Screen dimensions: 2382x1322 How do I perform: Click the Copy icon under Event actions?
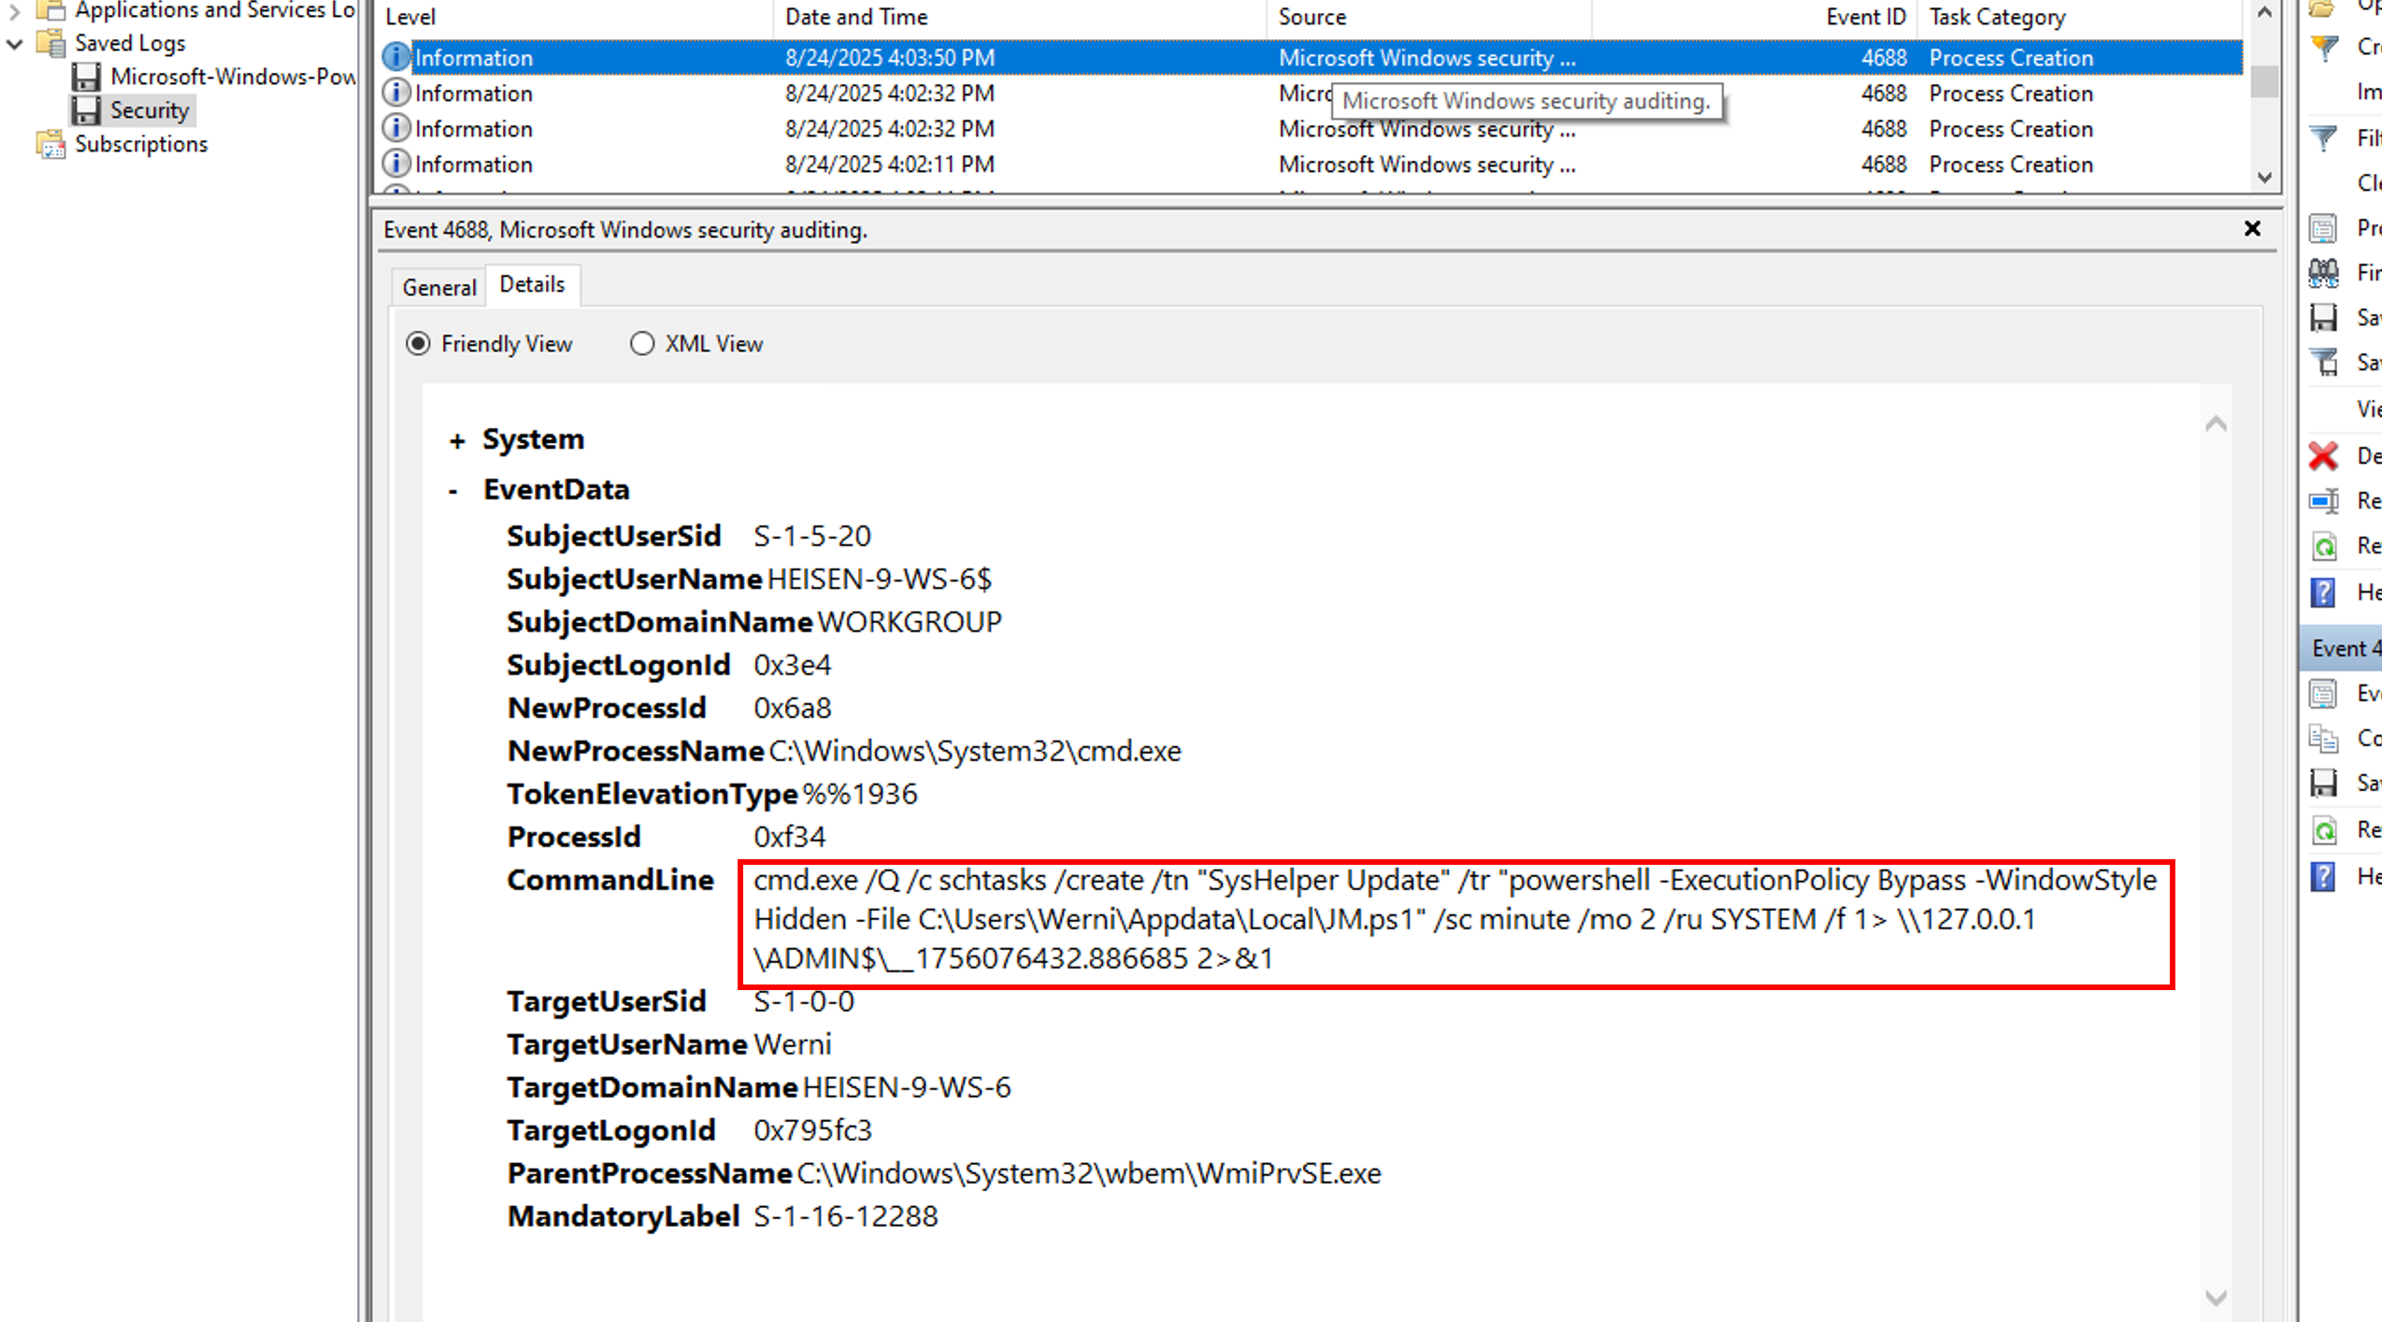pos(2323,738)
